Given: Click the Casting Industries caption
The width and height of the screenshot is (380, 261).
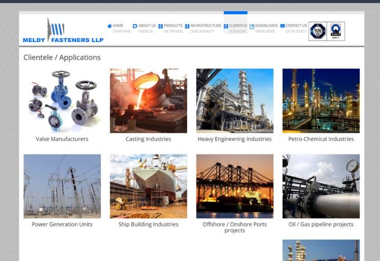Looking at the screenshot, I should click(x=148, y=139).
